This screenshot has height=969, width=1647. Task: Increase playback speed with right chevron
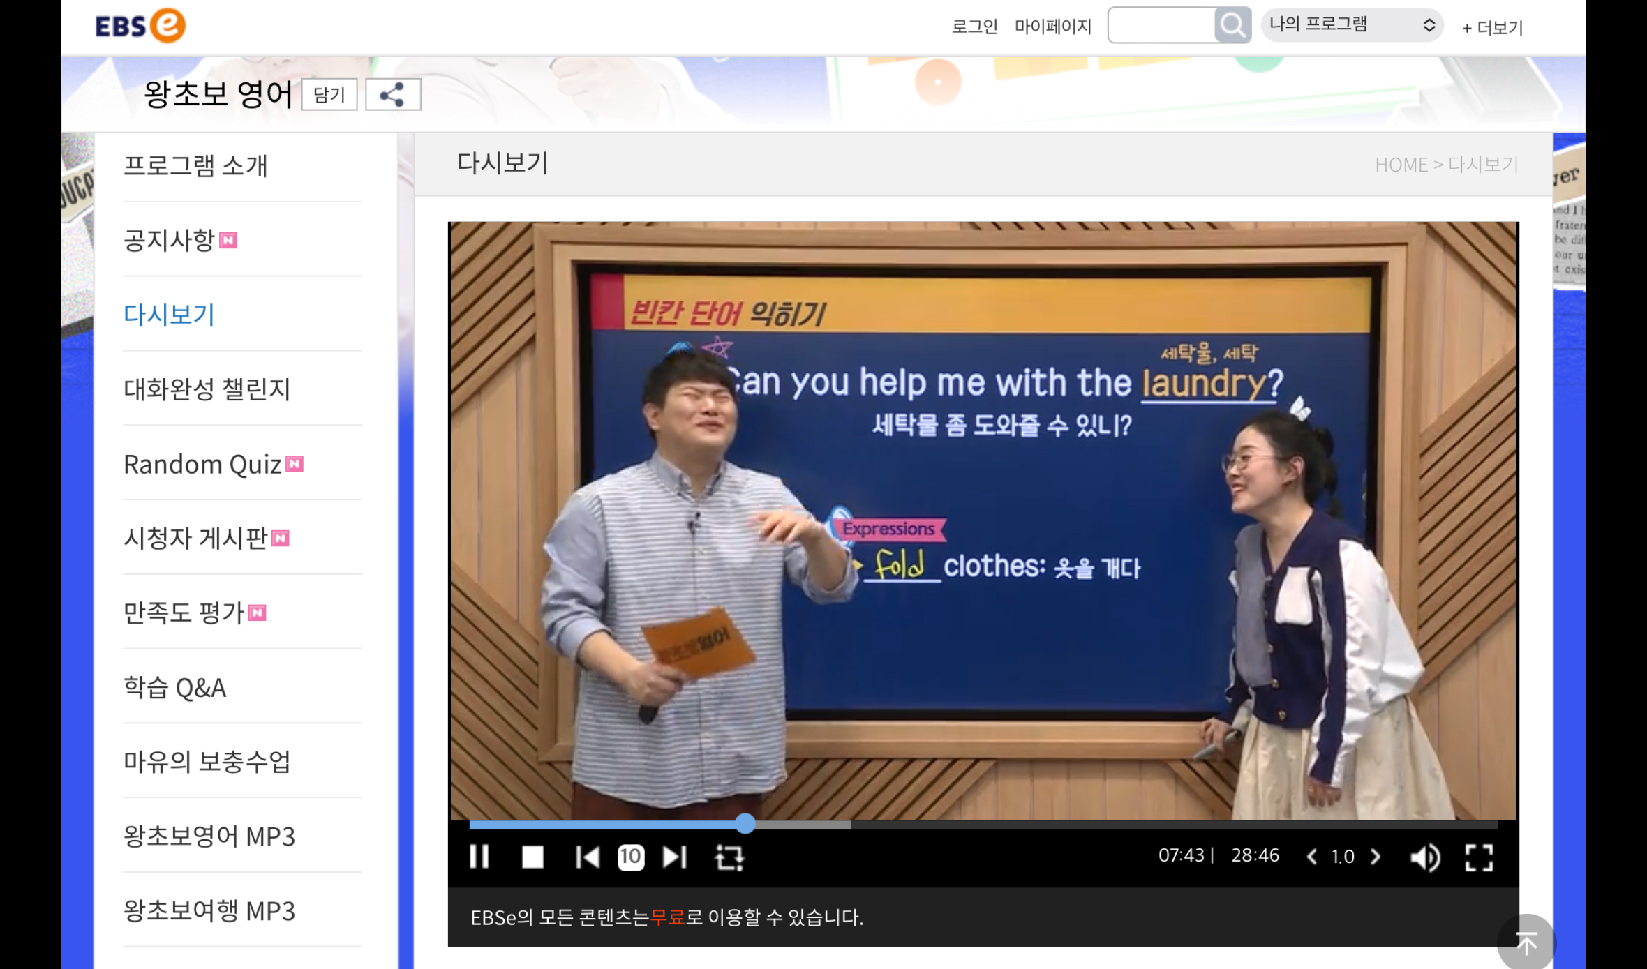[x=1376, y=856]
